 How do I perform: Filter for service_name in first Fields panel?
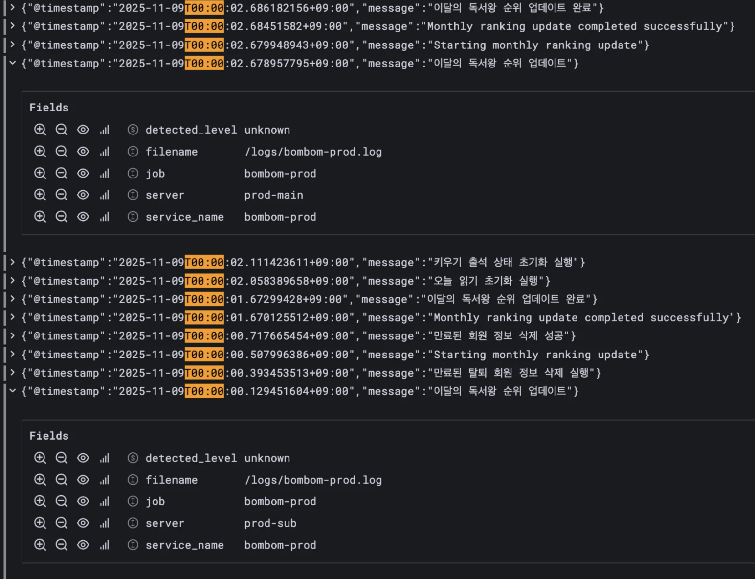click(40, 216)
